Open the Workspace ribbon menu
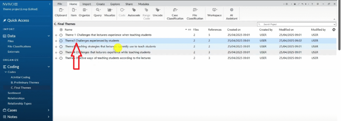341x121 pixels. [214, 13]
